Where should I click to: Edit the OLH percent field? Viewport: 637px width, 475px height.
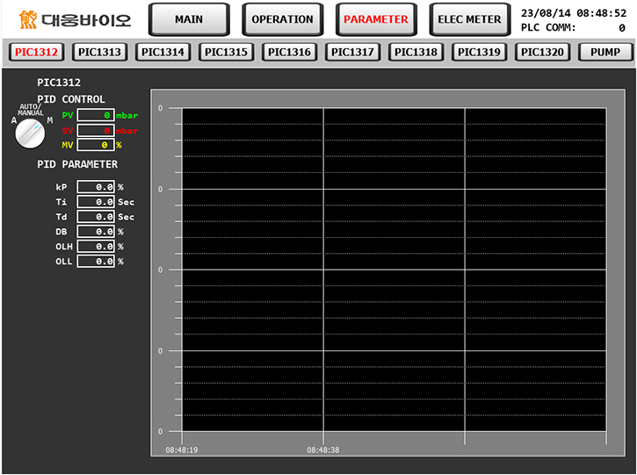tap(96, 247)
